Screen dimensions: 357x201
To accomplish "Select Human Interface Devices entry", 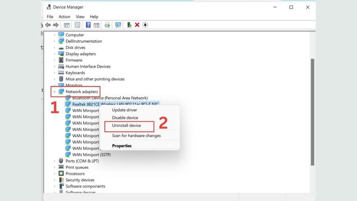I will point(88,66).
